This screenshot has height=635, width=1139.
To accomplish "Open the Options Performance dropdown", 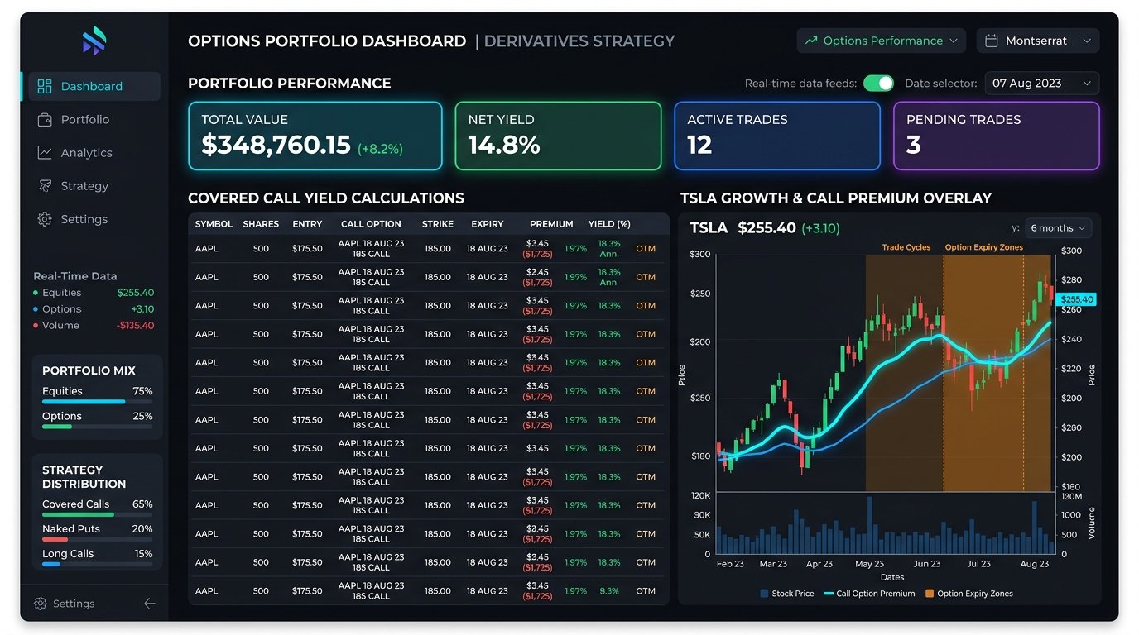I will [x=881, y=41].
